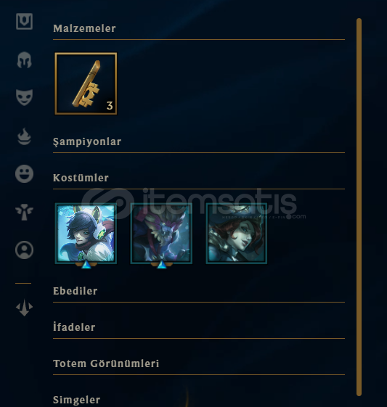Jump to the Malzemeler section header
The height and width of the screenshot is (407, 387).
(x=84, y=28)
